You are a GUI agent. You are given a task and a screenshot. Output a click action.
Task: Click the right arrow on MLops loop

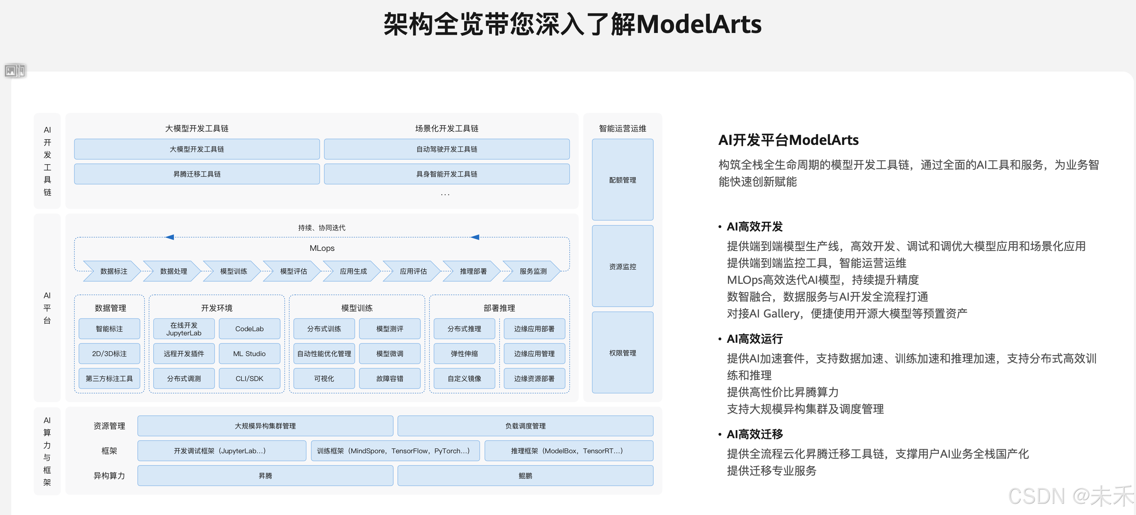pyautogui.click(x=475, y=237)
